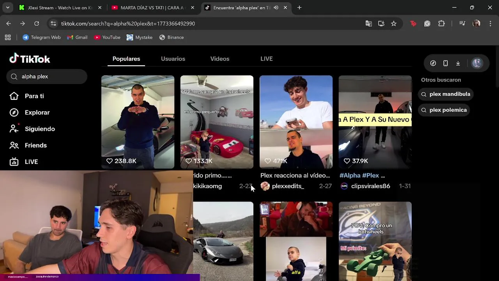The image size is (499, 281).
Task: Click the TikTok coins icon in top-right pill
Action: pyautogui.click(x=433, y=63)
